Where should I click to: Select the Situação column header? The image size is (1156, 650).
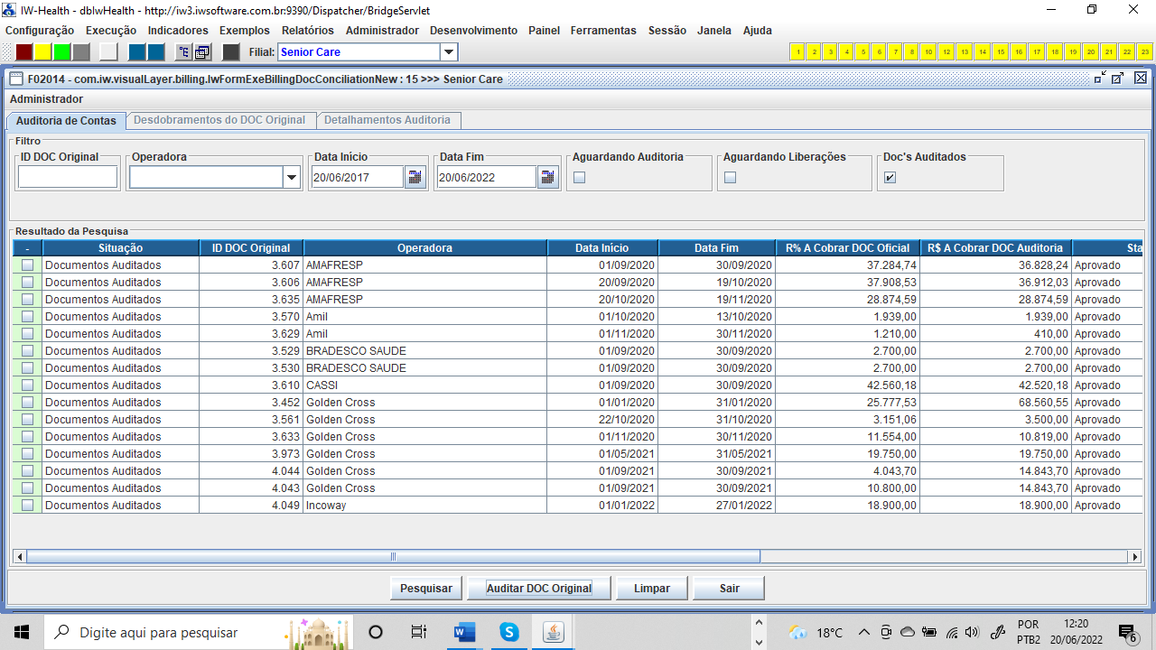[120, 248]
